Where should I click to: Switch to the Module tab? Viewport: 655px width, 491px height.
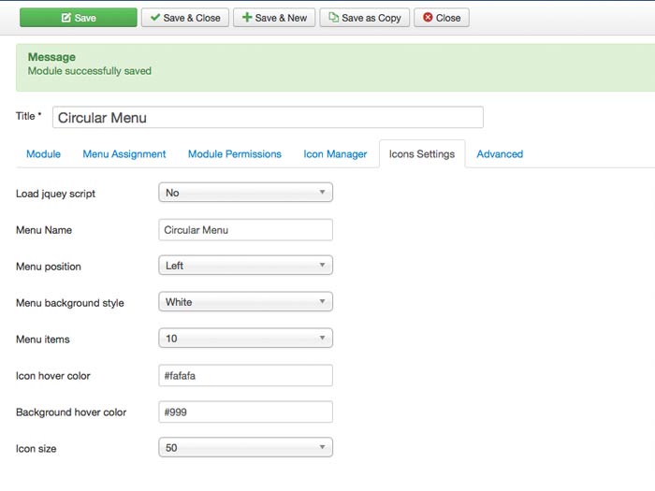[x=43, y=154]
